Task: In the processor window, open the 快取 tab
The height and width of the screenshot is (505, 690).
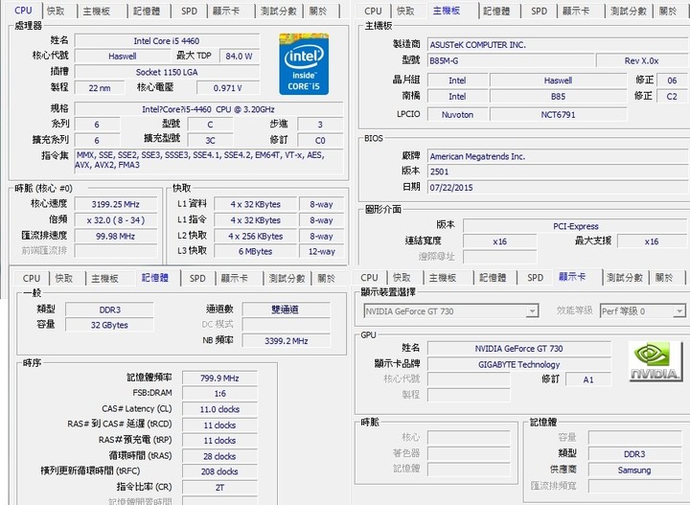Action: (x=56, y=11)
